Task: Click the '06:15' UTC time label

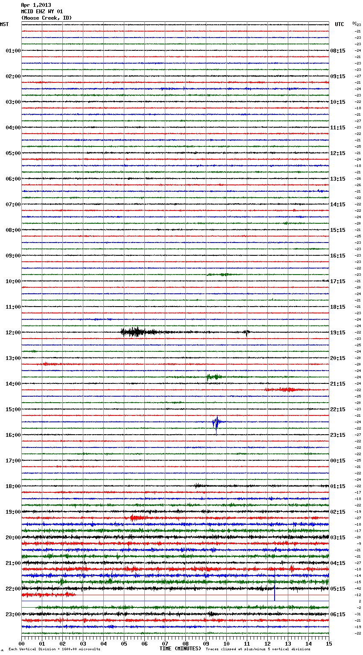Action: click(338, 614)
